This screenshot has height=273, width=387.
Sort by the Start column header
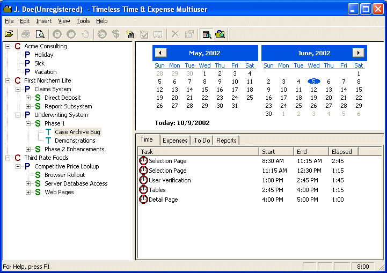276,151
